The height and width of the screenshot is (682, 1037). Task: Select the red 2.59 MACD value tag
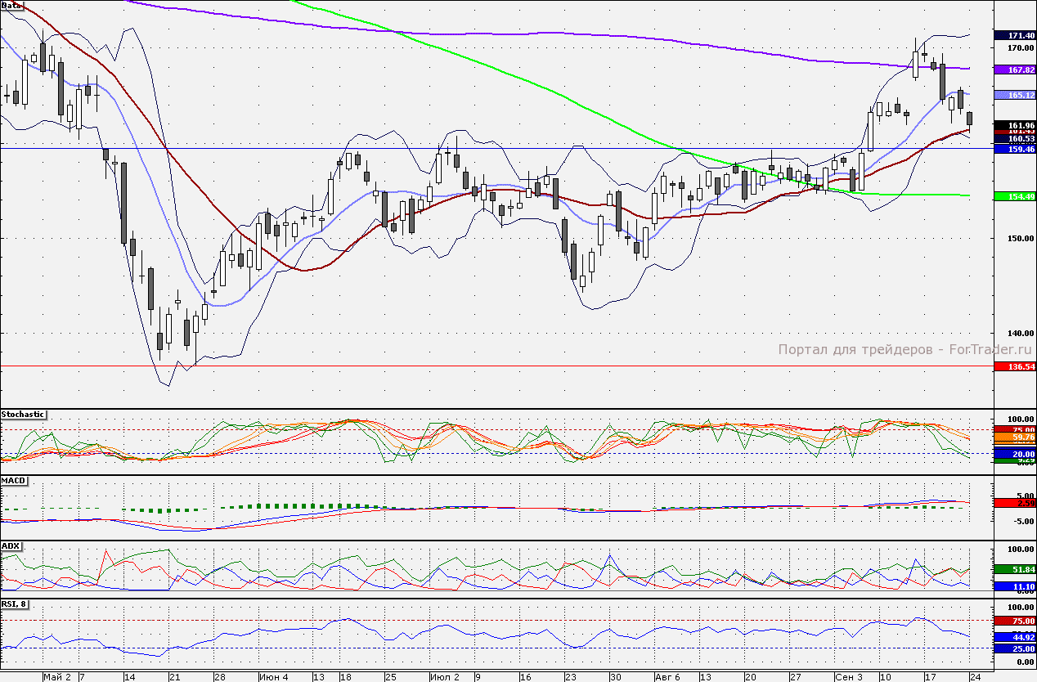tap(1014, 504)
